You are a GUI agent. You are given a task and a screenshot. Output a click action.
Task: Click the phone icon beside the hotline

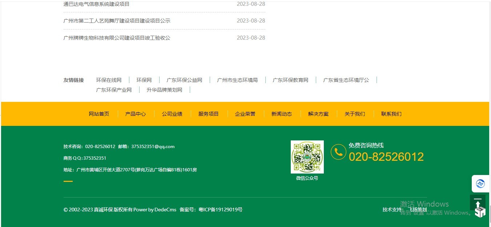coord(338,152)
